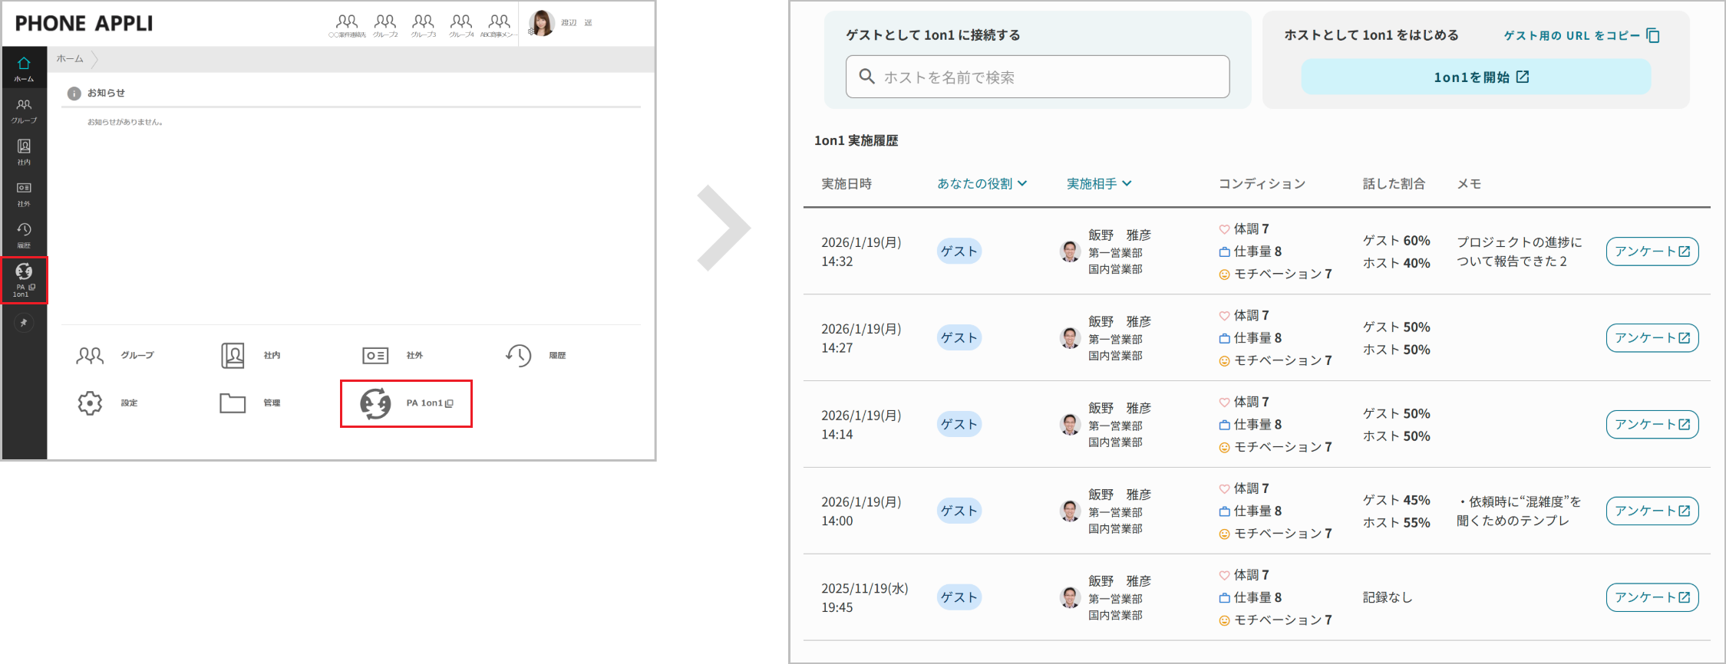
Task: Click the コンディション column header
Action: pos(1262,183)
